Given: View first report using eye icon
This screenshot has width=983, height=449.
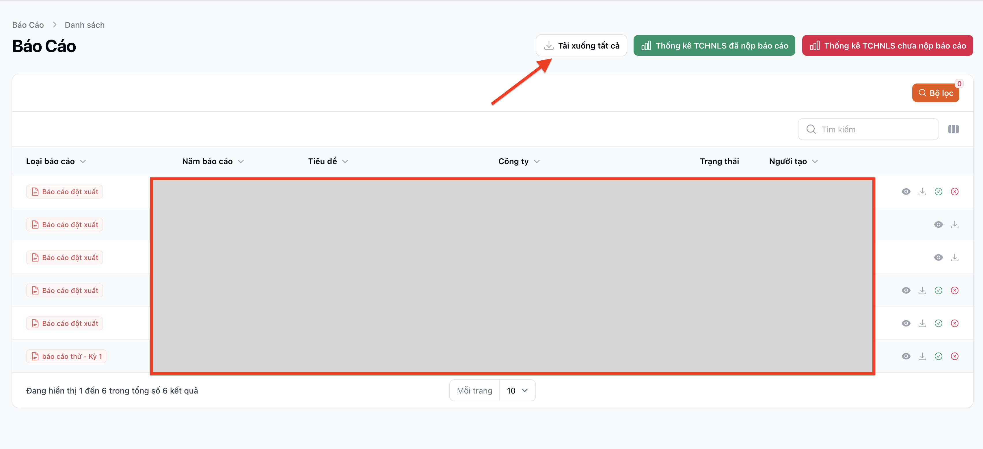Looking at the screenshot, I should coord(906,192).
